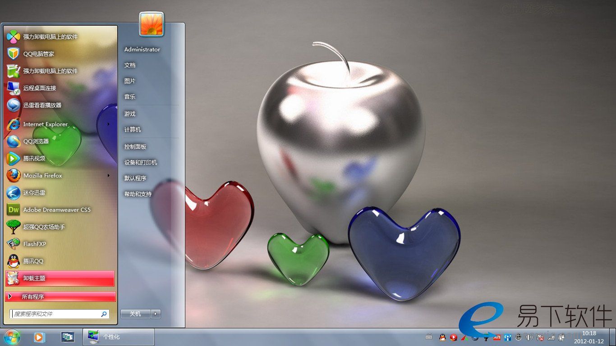Open the power plug tray icon
This screenshot has height=346, width=616.
tap(562, 337)
